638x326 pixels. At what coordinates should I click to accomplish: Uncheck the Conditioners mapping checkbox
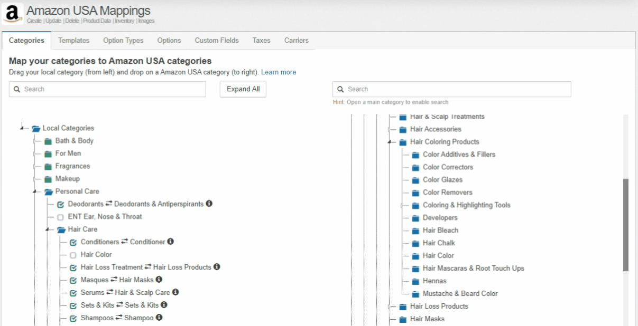pyautogui.click(x=73, y=242)
